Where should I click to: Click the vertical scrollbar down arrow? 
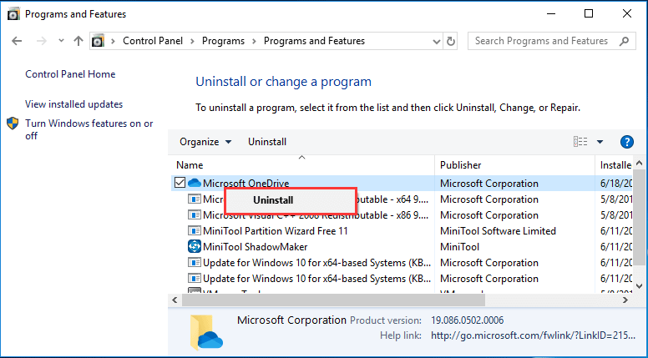[x=639, y=285]
